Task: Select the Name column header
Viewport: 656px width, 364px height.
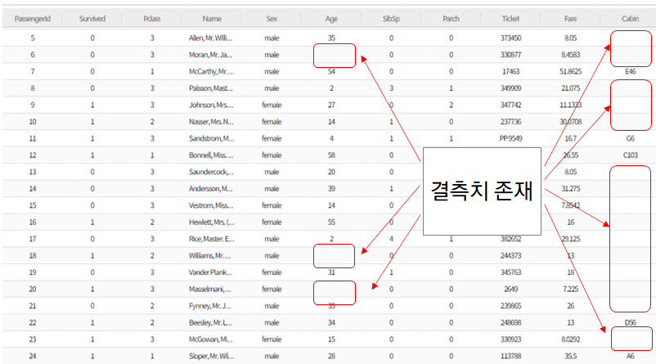Action: (212, 19)
